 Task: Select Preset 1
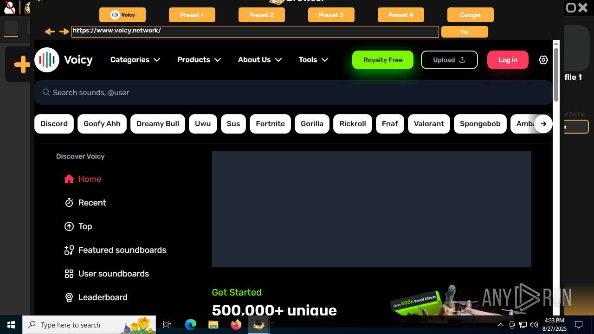(192, 15)
